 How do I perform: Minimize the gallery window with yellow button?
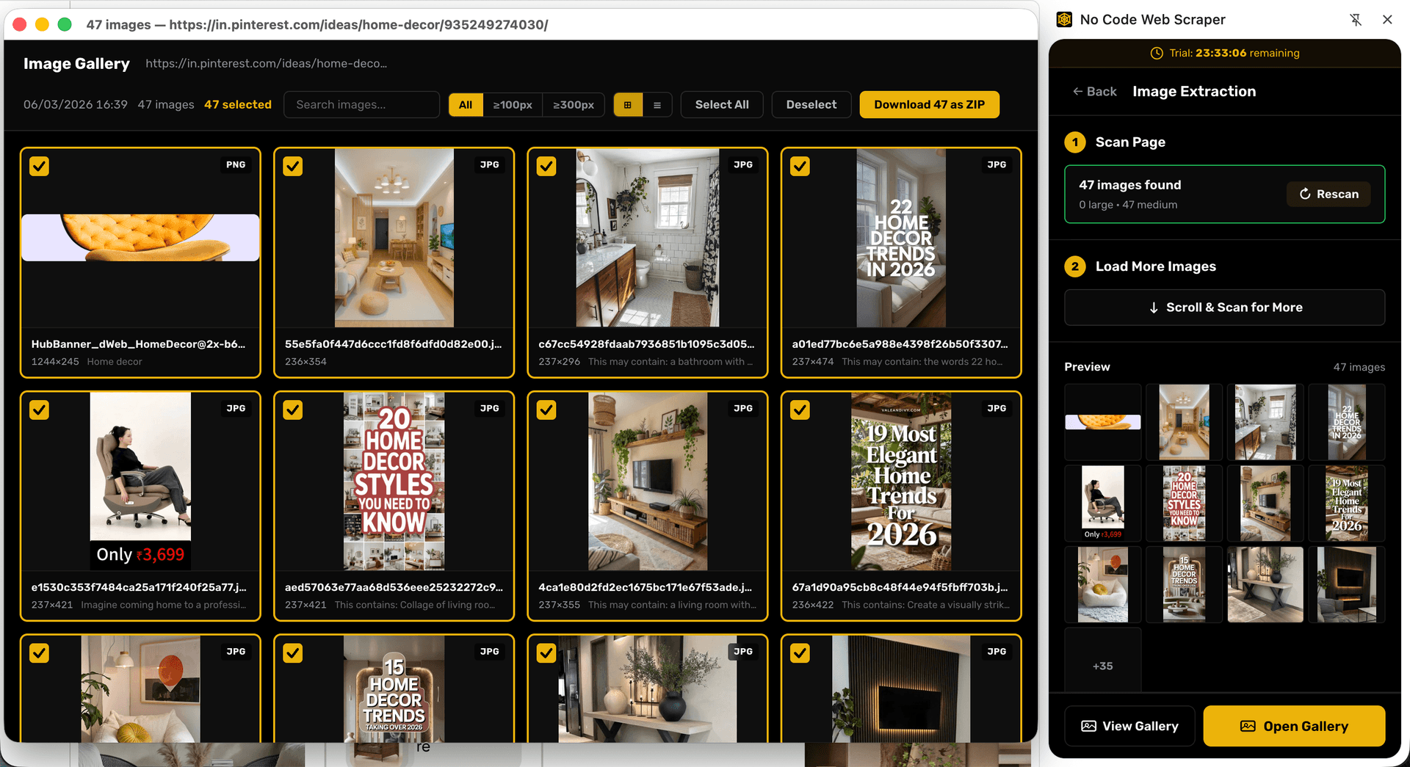[42, 24]
